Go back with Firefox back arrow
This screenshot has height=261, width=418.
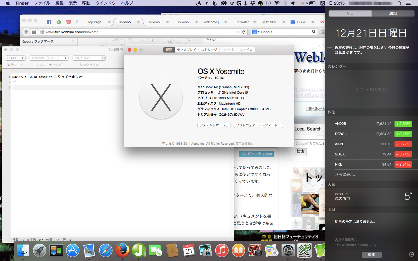click(x=26, y=32)
